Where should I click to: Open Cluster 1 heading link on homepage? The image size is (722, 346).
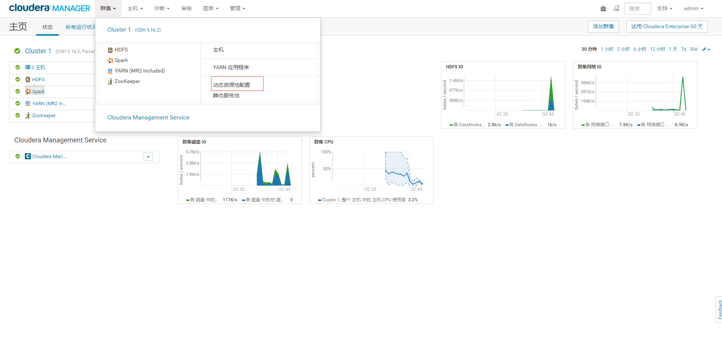coord(38,51)
